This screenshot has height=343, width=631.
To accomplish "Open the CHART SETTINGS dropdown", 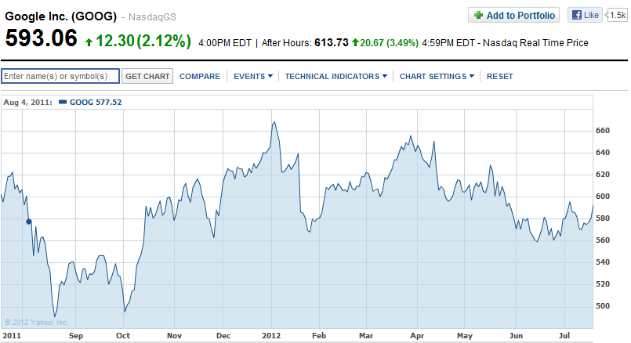I will (x=437, y=77).
